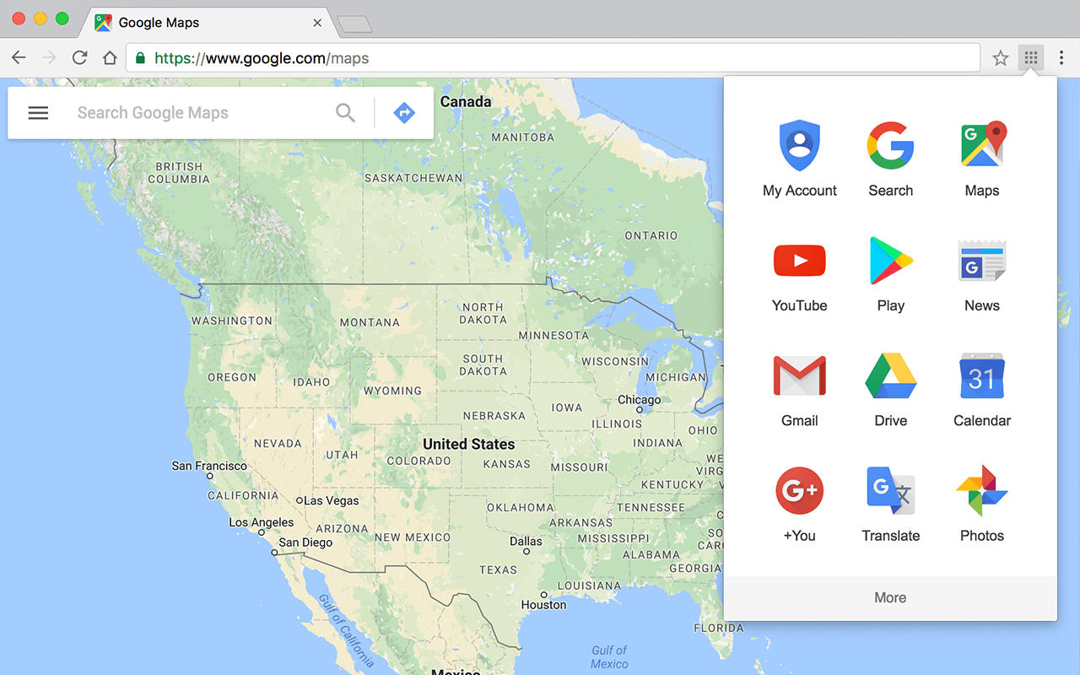Close the Google Maps tab
1080x675 pixels.
317,23
